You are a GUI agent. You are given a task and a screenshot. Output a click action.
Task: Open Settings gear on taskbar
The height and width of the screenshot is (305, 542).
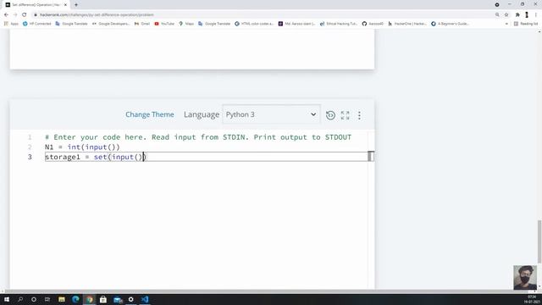pos(131,299)
